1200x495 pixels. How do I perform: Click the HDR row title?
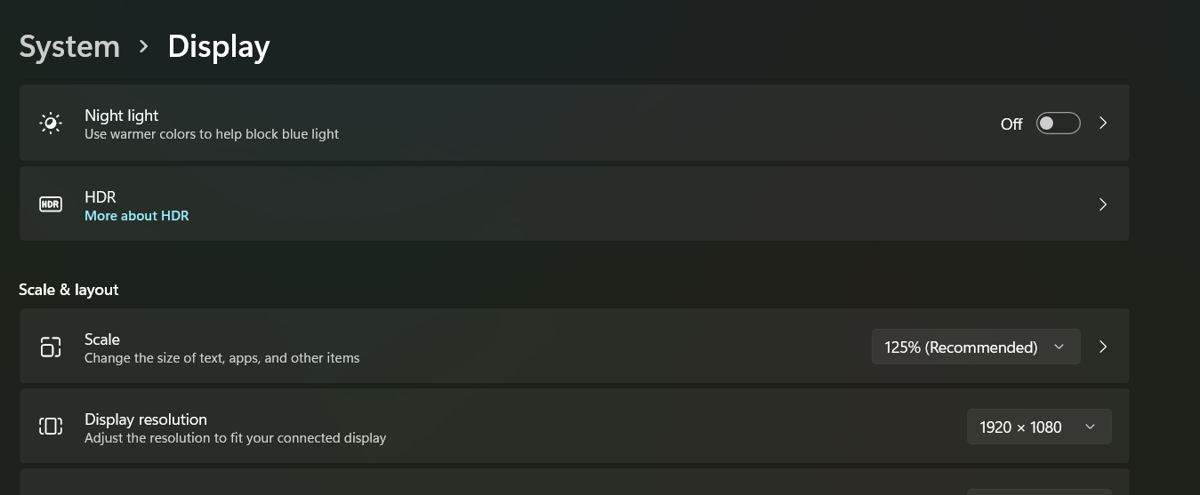pyautogui.click(x=101, y=196)
